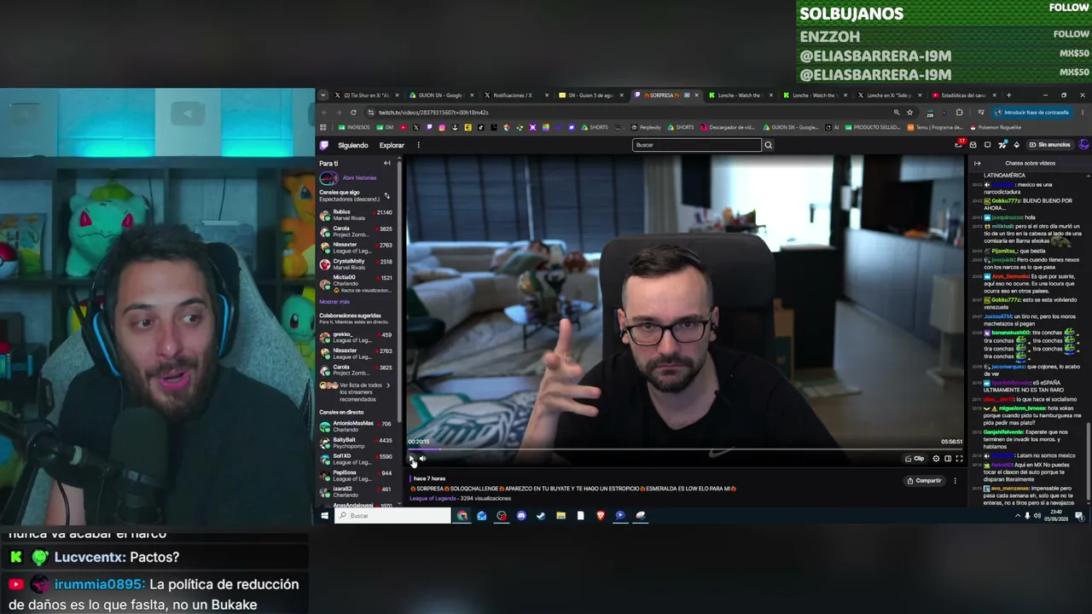
Task: Open the BaityBait live channel
Action: click(x=356, y=443)
